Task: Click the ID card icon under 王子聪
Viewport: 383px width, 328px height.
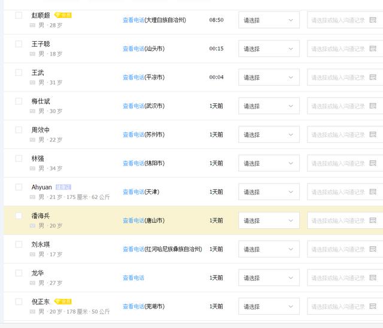Action: [33, 54]
